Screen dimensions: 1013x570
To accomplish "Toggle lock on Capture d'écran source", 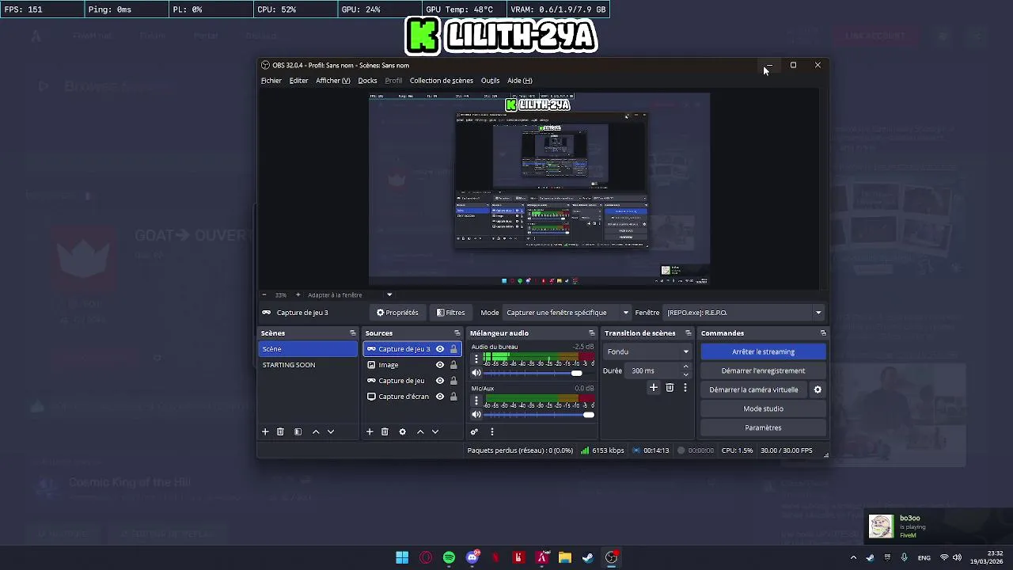I will [x=453, y=397].
